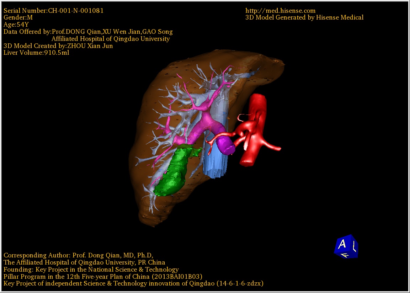Click '3D Model Created by:ZHOU Xian Jun' text
This screenshot has height=293, width=410.
(x=58, y=46)
